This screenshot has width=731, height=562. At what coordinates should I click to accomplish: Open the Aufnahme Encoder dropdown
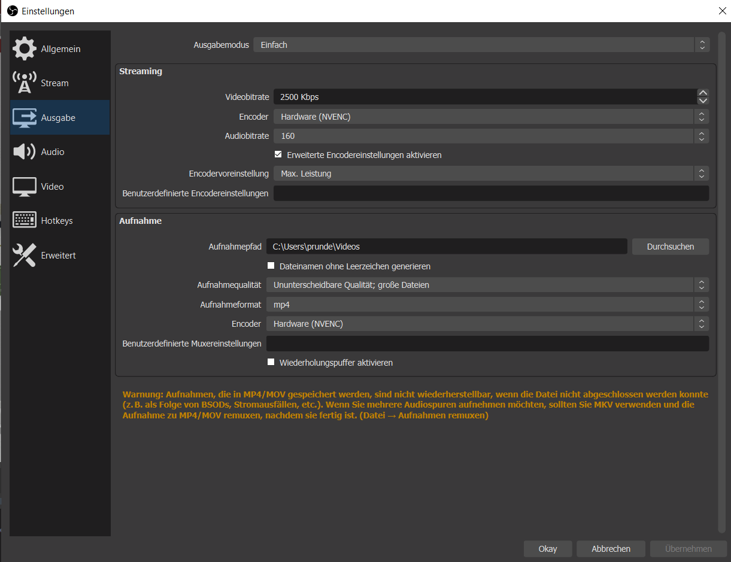pos(487,324)
